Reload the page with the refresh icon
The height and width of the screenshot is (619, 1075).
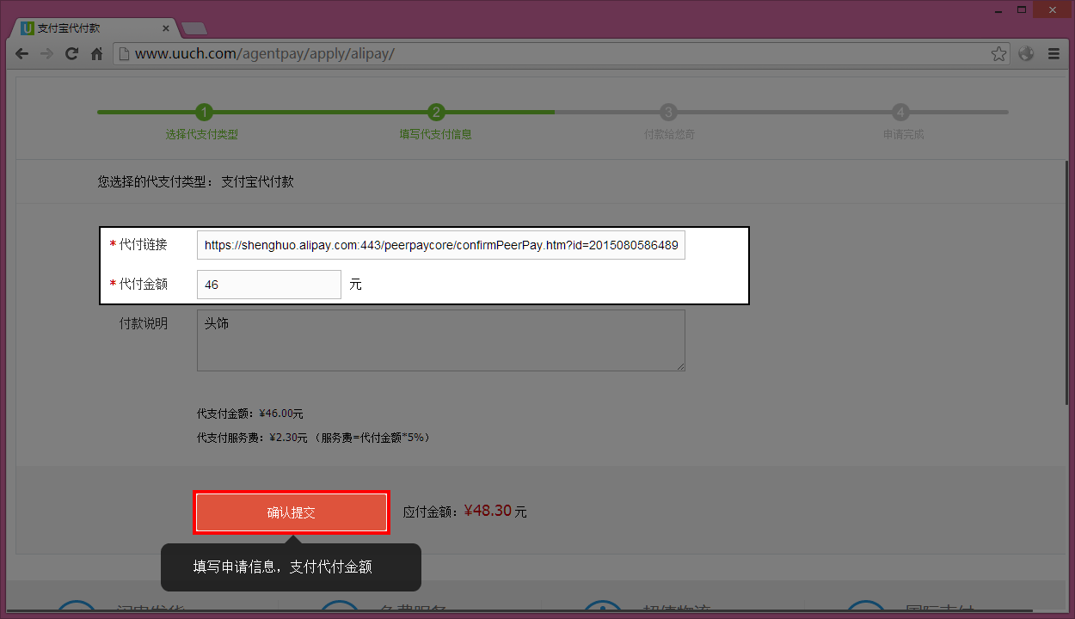pos(72,53)
